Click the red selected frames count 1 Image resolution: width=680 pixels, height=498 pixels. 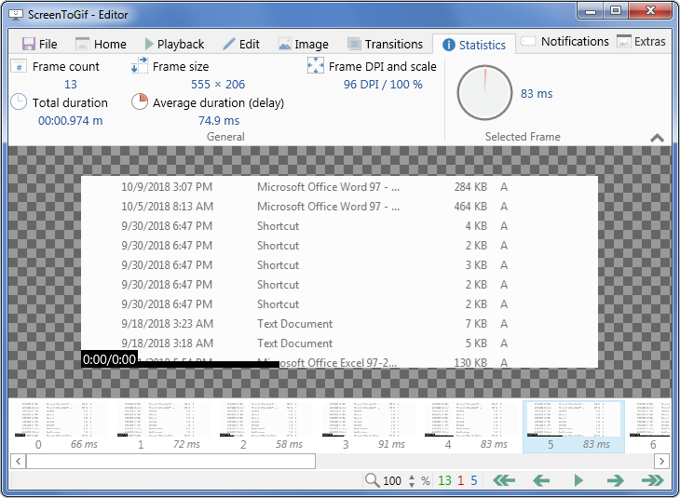pyautogui.click(x=460, y=480)
